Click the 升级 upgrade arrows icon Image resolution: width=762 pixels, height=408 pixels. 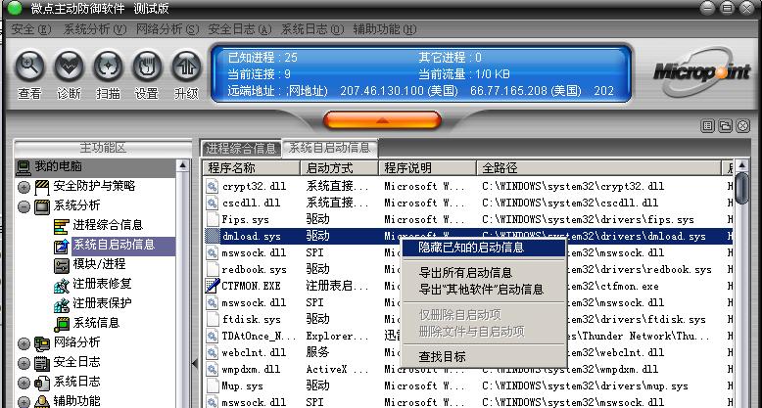186,68
